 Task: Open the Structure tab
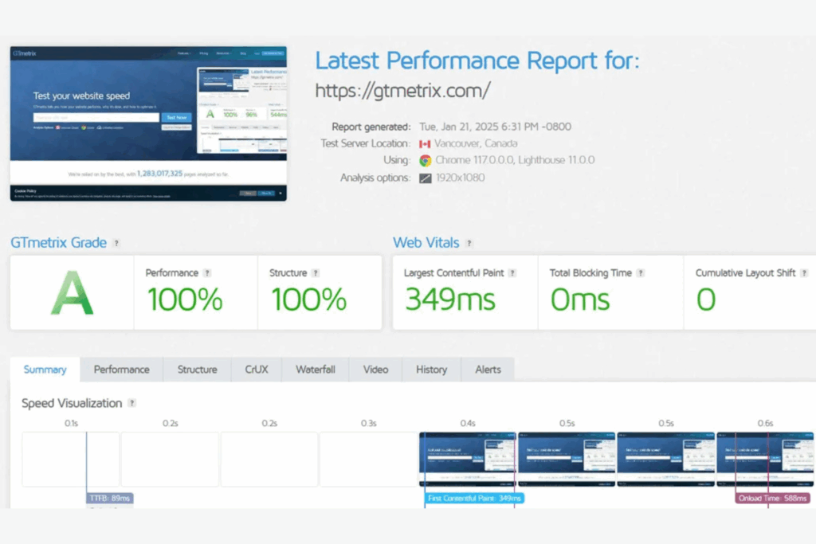coord(198,370)
